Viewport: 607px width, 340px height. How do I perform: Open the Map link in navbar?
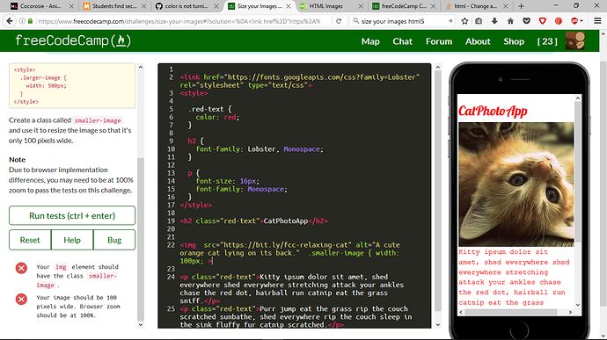click(x=370, y=41)
